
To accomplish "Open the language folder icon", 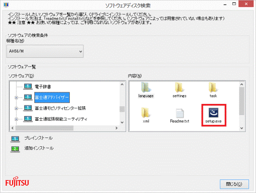I will [x=146, y=87].
